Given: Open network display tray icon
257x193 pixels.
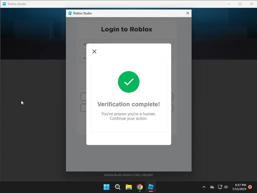Looking at the screenshot, I should coord(220,187).
